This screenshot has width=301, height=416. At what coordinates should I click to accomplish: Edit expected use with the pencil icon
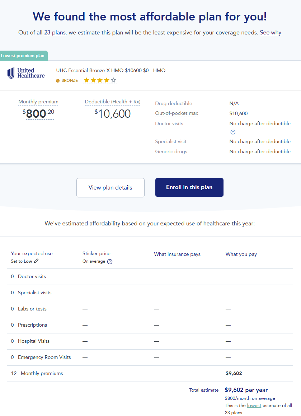(36, 261)
